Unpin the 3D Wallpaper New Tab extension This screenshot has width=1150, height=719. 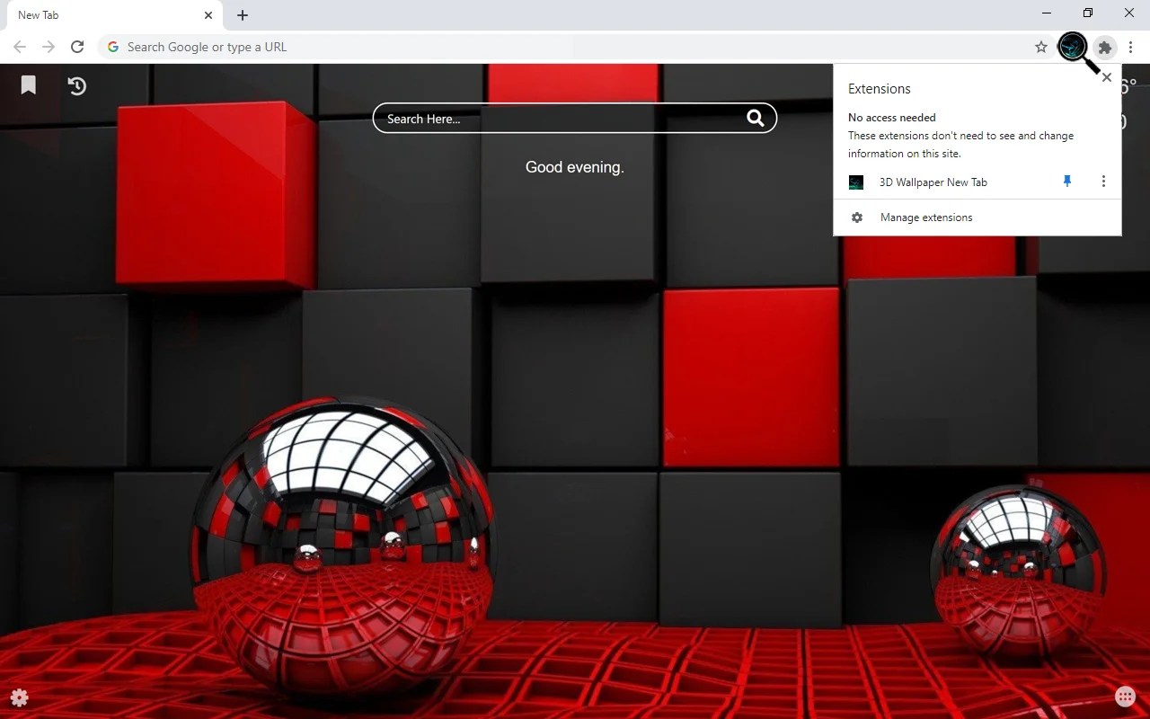1066,182
